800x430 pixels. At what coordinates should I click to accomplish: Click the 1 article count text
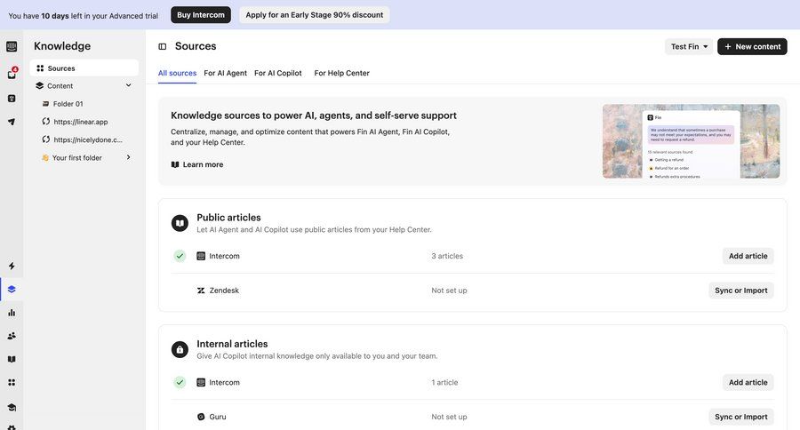tap(444, 383)
